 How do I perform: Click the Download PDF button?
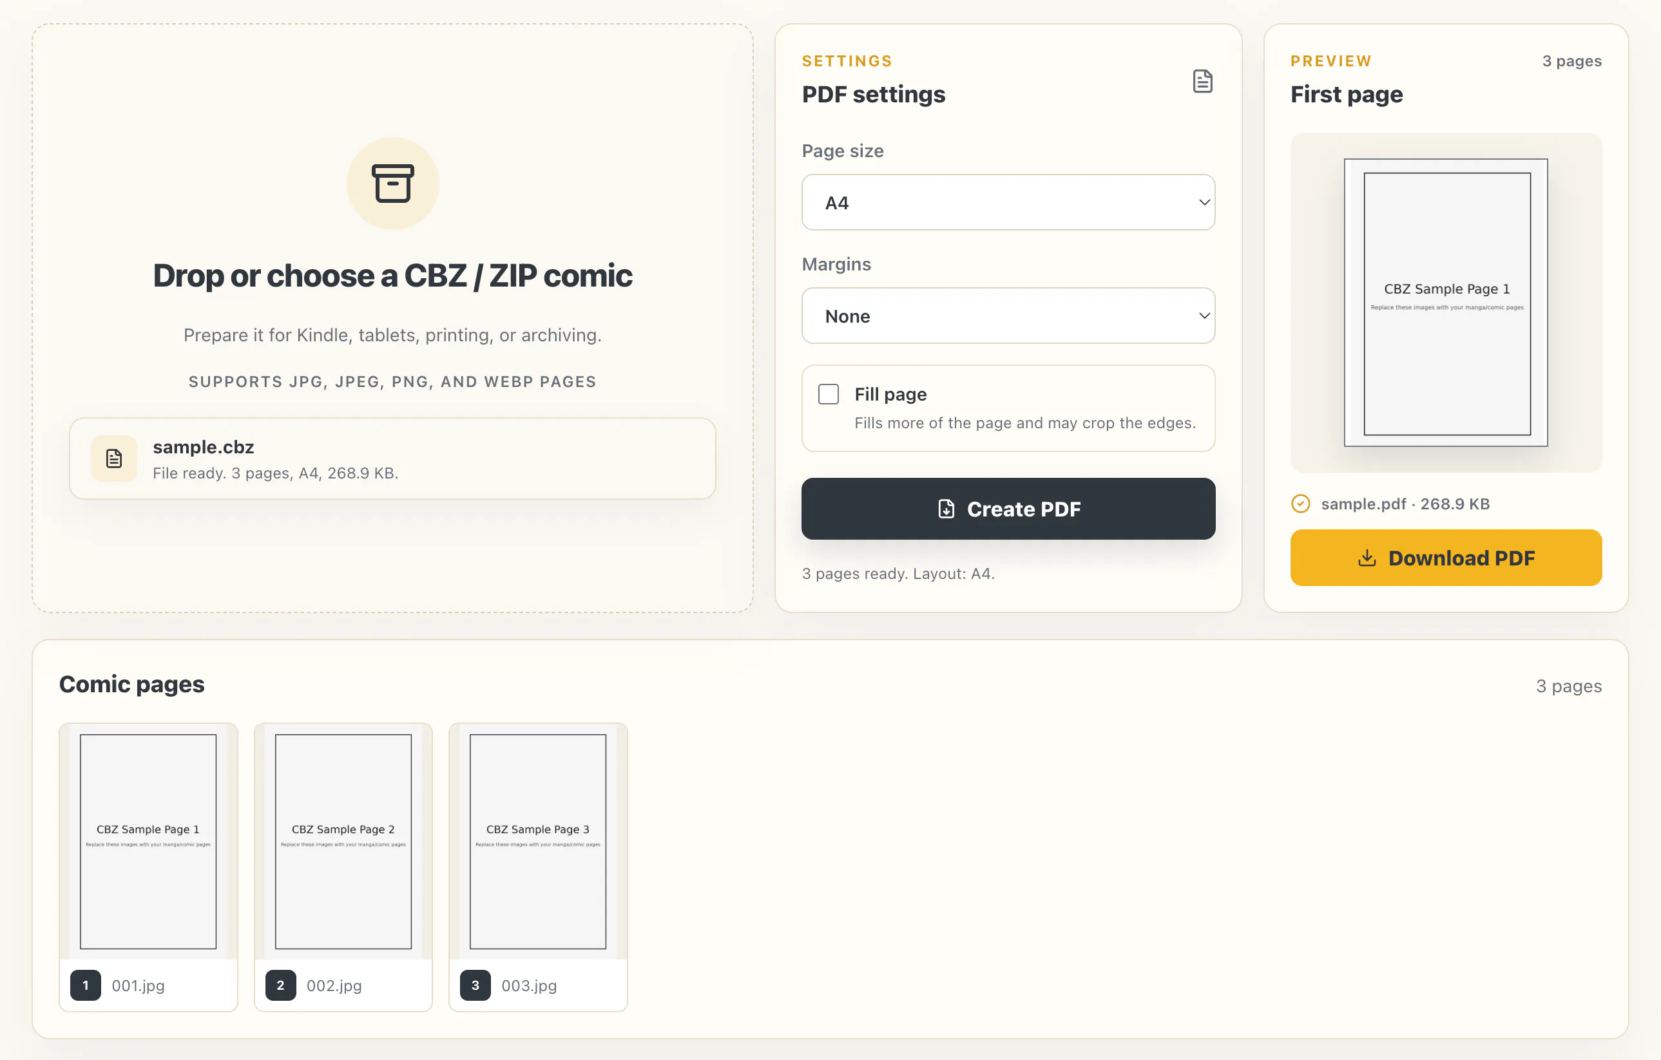coord(1446,558)
